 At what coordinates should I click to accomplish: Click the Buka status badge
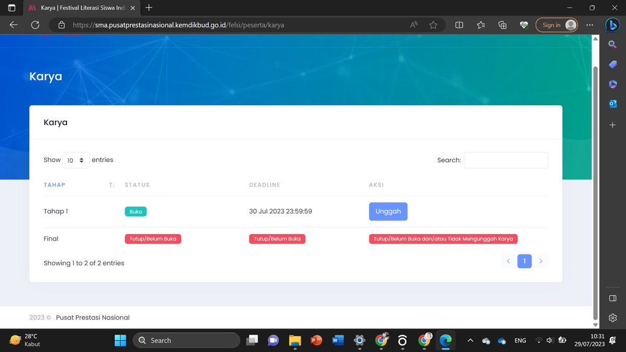(x=136, y=211)
